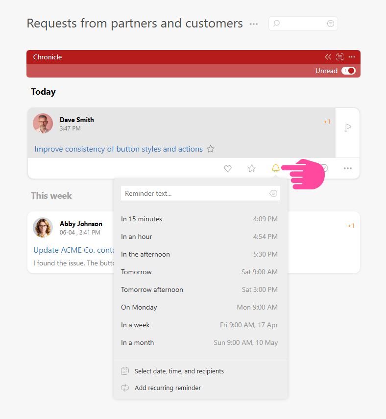
Task: Click the Reminder text input field
Action: pyautogui.click(x=193, y=193)
